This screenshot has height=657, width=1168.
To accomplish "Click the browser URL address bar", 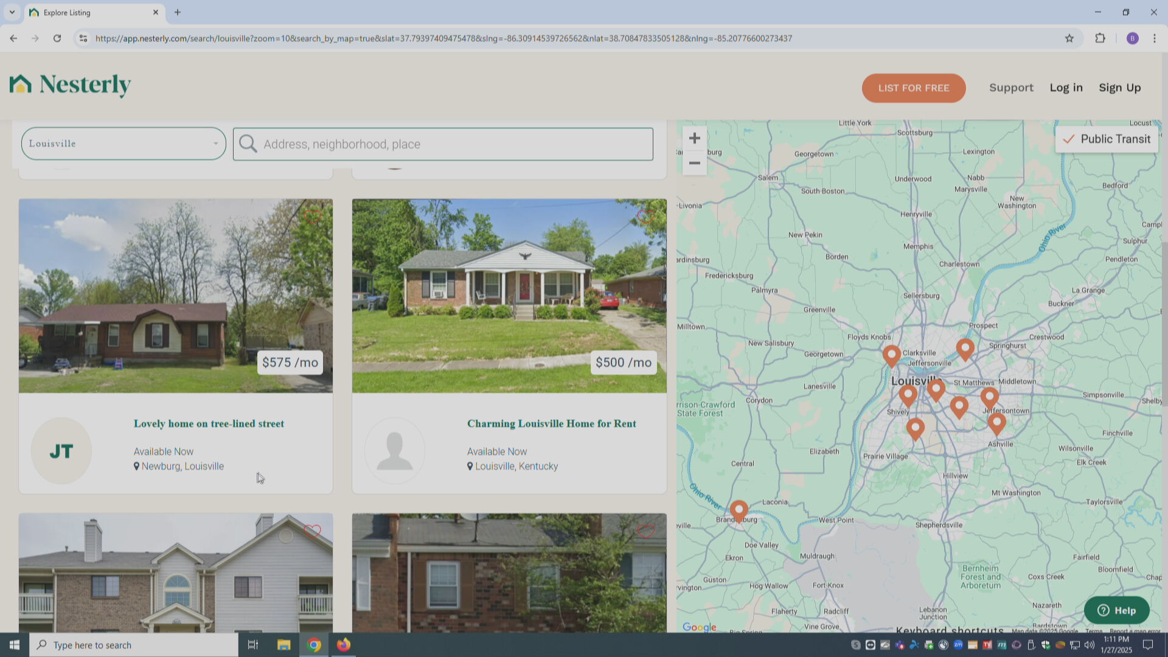I will point(572,38).
